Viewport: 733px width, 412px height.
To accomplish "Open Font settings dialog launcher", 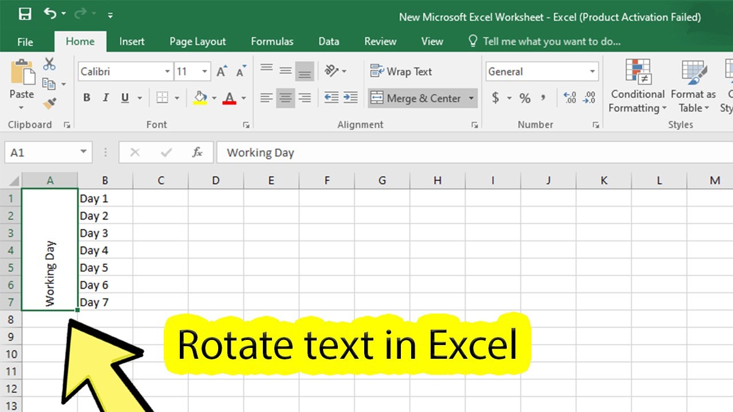I will [x=246, y=125].
